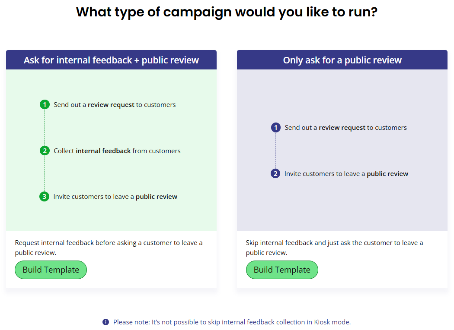Select green step 2 circle icon

tap(45, 151)
